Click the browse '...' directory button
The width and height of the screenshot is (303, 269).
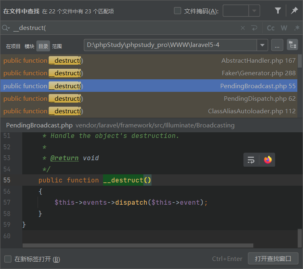(x=277, y=45)
